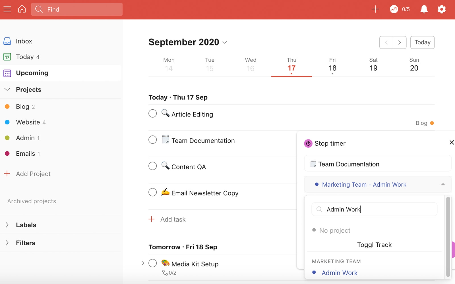Click the Blog project color dot
This screenshot has width=455, height=284.
[x=7, y=106]
